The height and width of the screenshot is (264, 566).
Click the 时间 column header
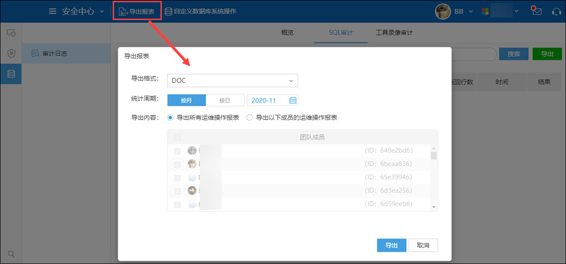(502, 82)
